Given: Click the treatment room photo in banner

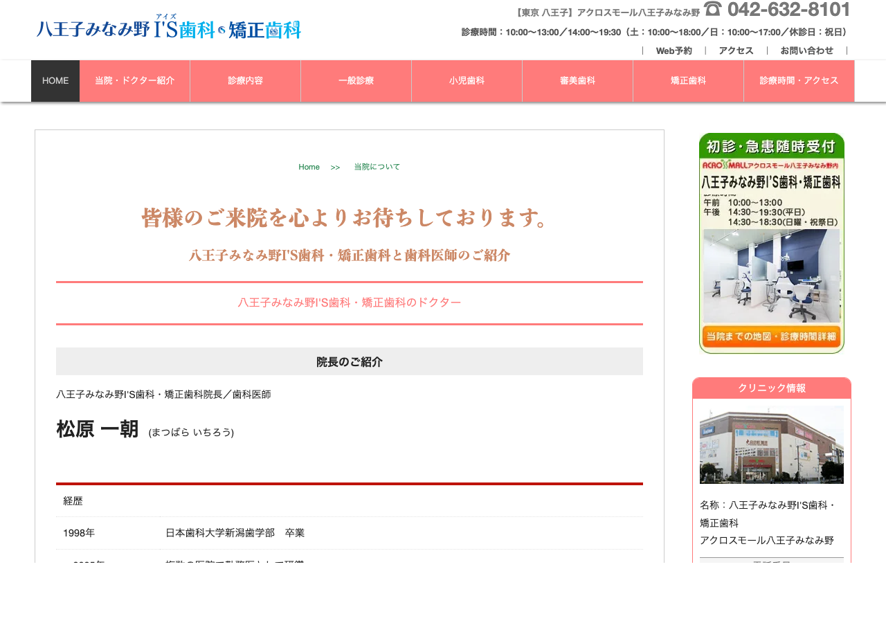Looking at the screenshot, I should [x=772, y=276].
